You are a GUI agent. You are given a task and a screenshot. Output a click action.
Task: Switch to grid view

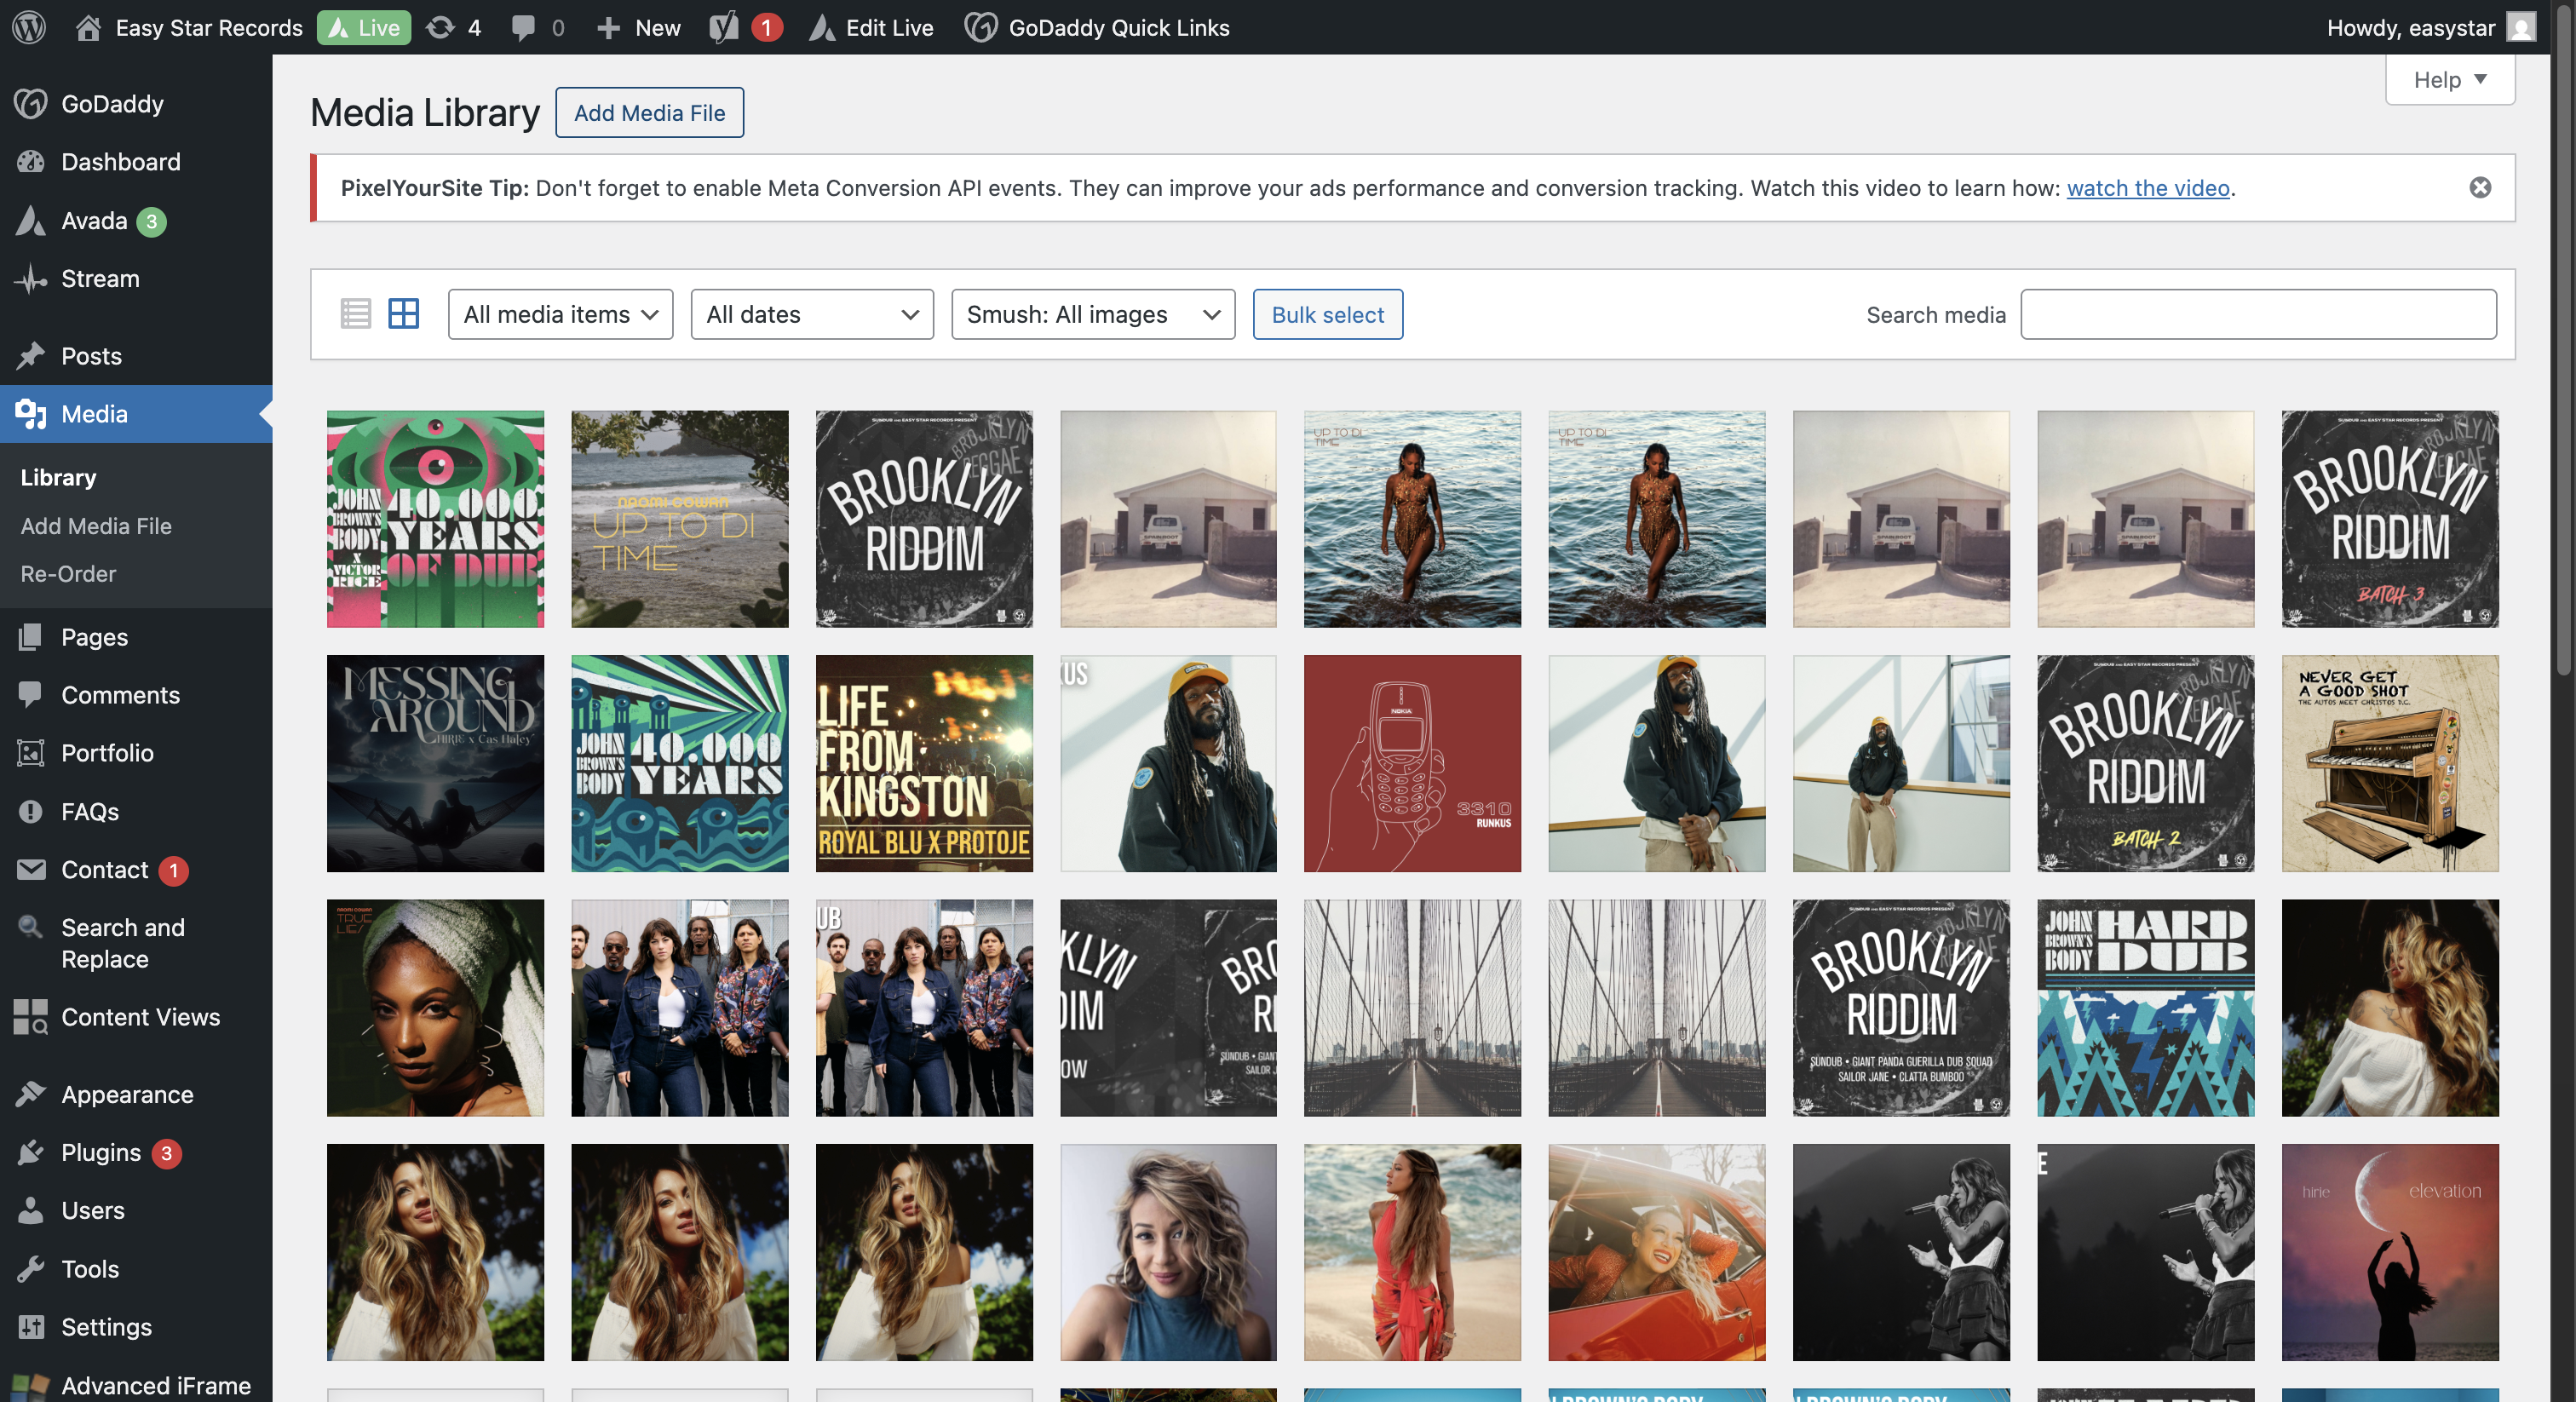(403, 314)
